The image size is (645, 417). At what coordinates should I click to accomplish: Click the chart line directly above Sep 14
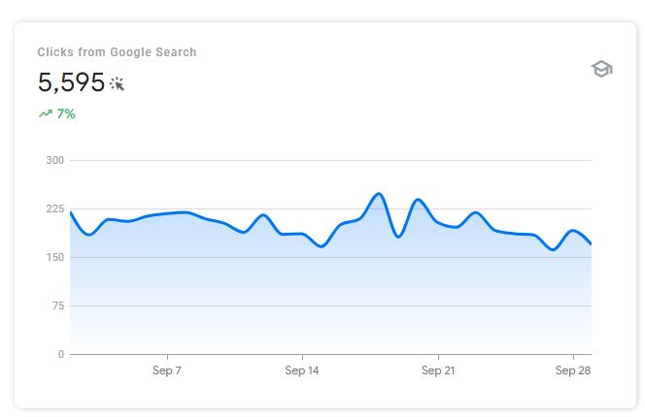[x=302, y=234]
